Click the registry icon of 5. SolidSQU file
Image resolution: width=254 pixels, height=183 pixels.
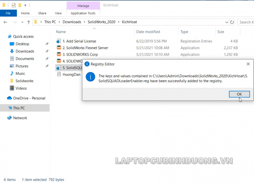[59, 68]
